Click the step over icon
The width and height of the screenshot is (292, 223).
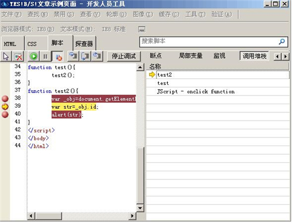(85, 56)
